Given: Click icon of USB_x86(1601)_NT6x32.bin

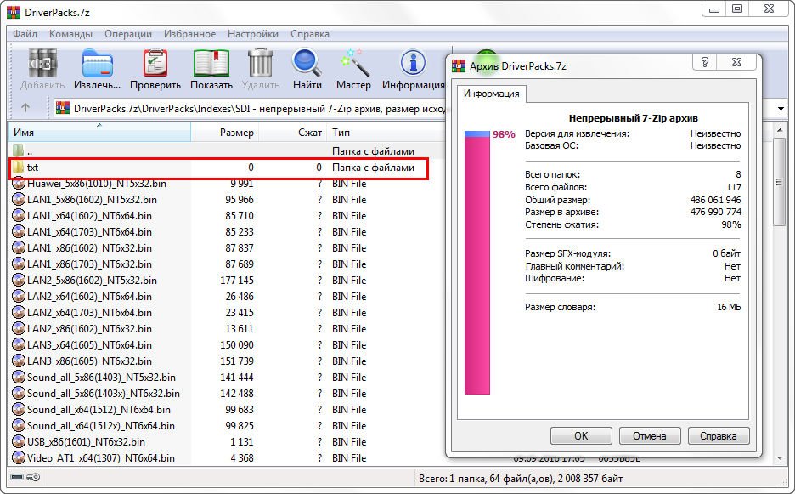Looking at the screenshot, I should (x=18, y=441).
